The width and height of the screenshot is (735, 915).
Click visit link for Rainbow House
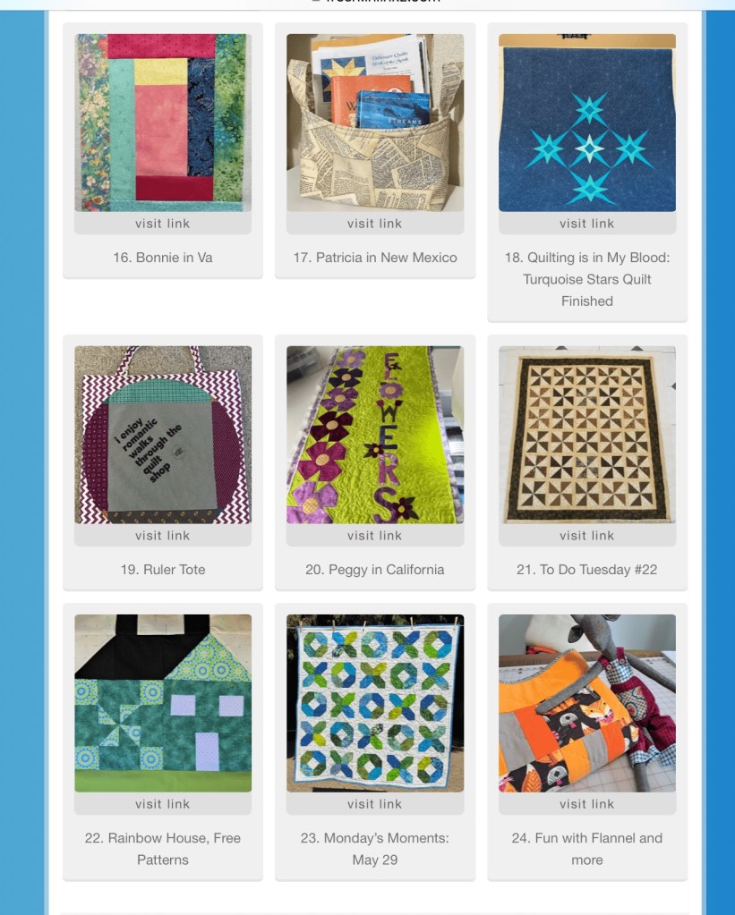point(163,804)
